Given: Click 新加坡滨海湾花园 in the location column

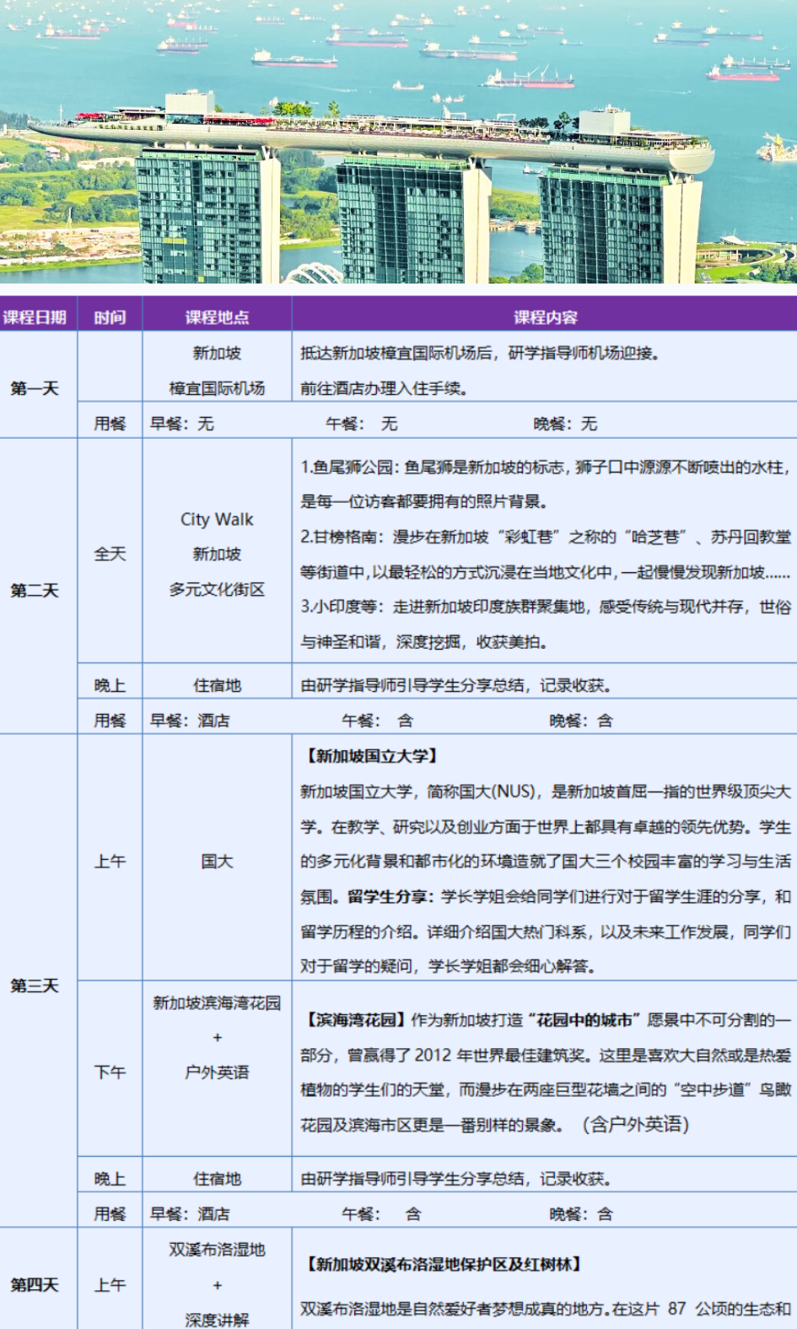Looking at the screenshot, I should tap(217, 1002).
